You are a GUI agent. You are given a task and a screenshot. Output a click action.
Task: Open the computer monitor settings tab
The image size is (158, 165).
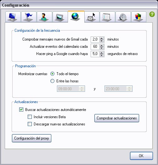coord(13,17)
